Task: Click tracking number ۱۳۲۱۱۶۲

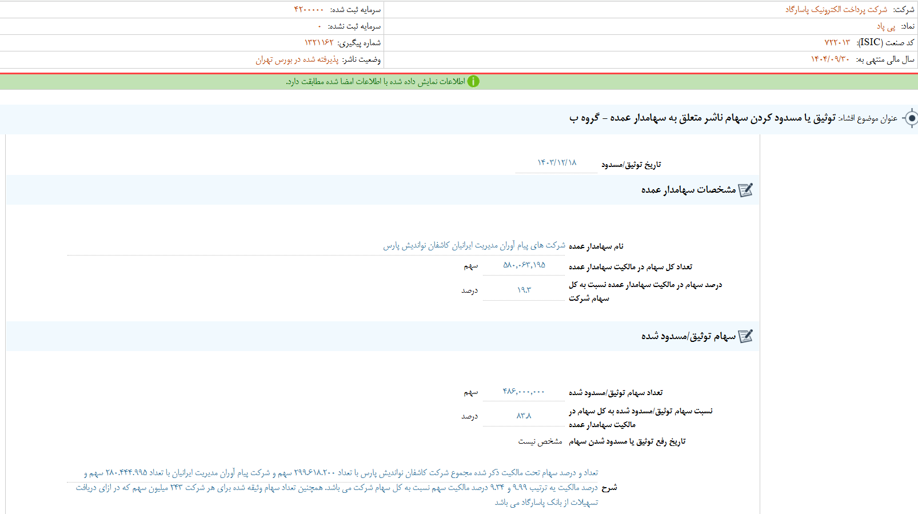Action: click(x=318, y=42)
